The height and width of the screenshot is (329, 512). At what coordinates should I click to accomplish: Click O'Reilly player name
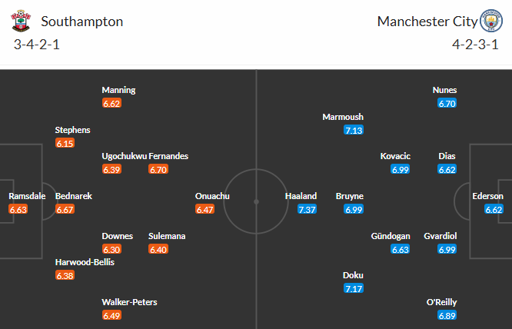[x=441, y=302]
